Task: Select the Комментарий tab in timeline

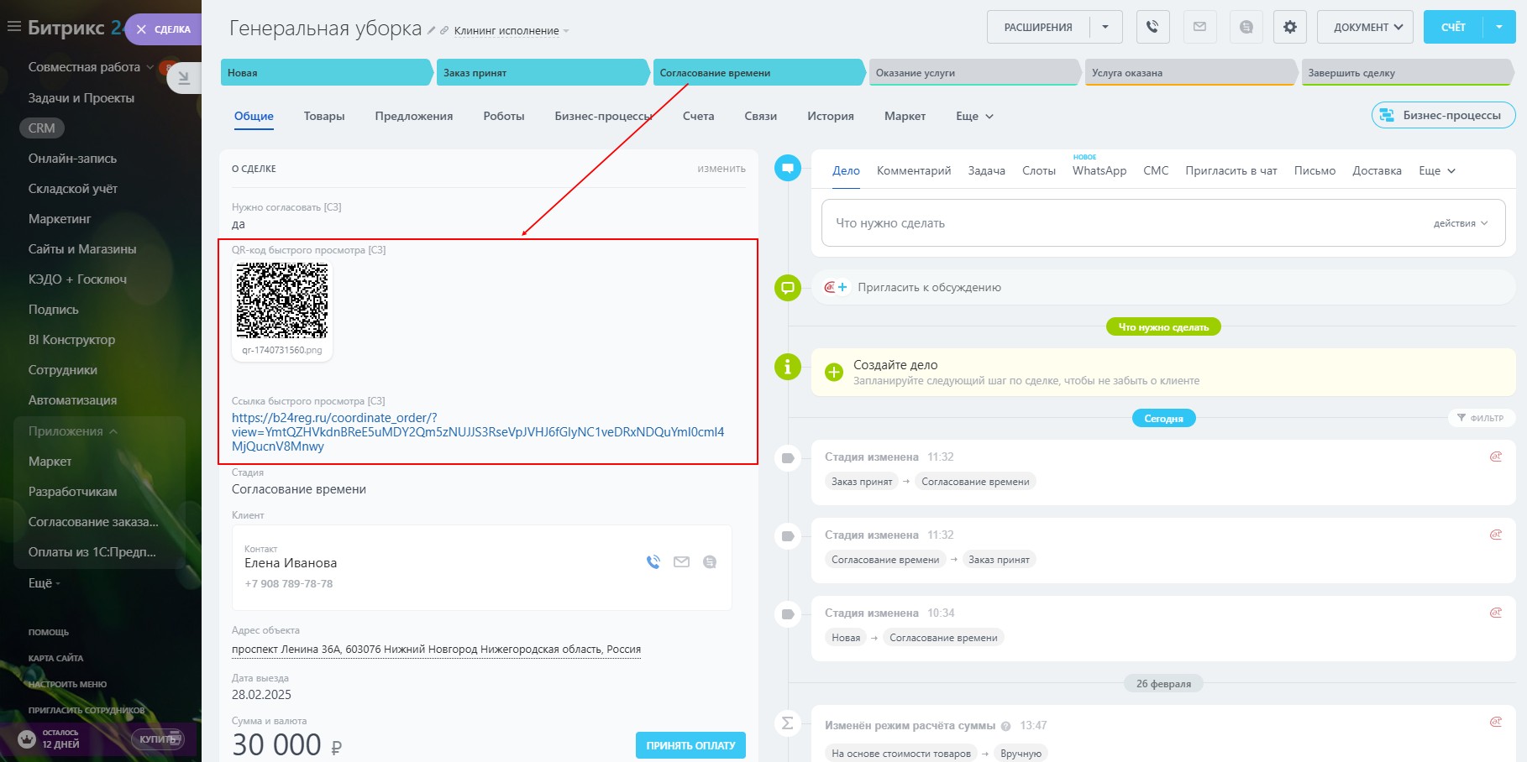Action: pos(914,170)
